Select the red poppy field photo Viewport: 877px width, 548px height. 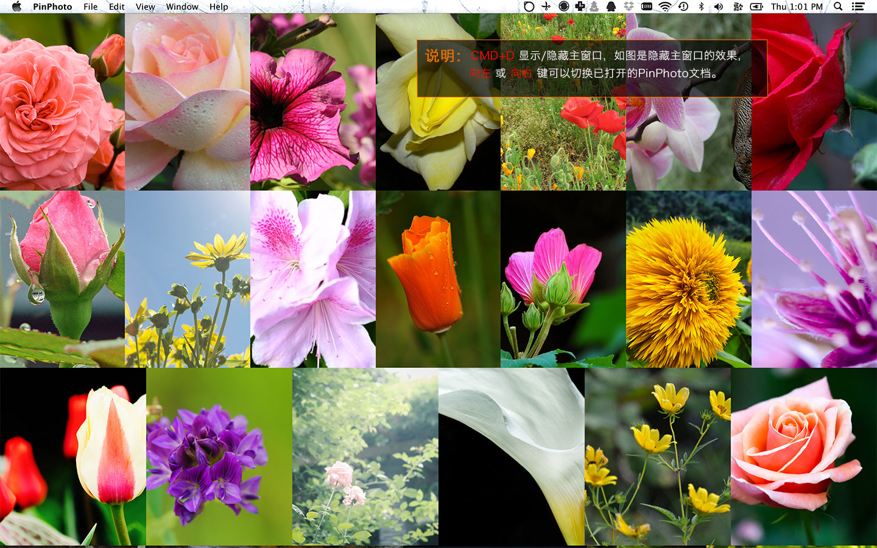[563, 102]
